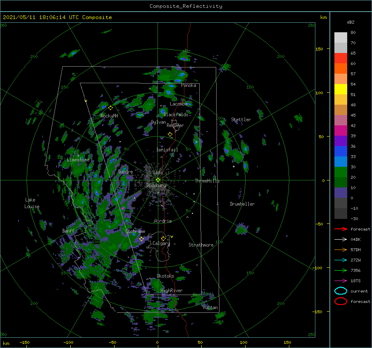
Task: Click the Sylvan label on the map
Action: click(158, 122)
